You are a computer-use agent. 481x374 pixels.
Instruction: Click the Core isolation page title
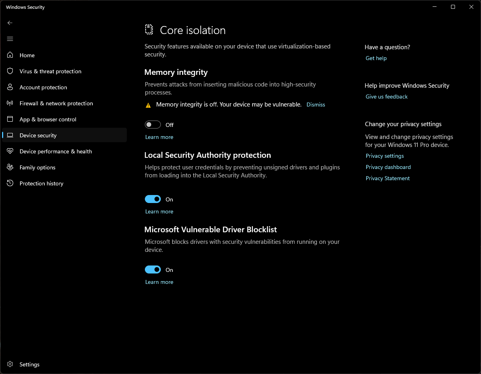point(193,30)
